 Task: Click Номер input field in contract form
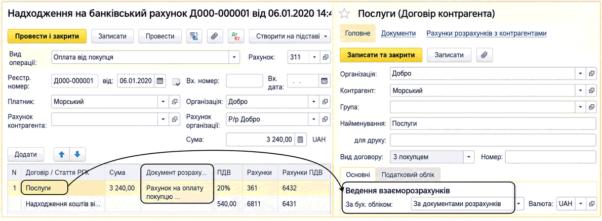click(550, 157)
